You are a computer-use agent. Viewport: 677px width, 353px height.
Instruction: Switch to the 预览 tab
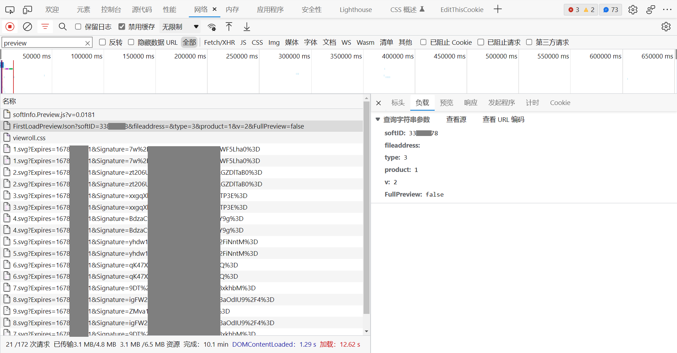pyautogui.click(x=446, y=103)
